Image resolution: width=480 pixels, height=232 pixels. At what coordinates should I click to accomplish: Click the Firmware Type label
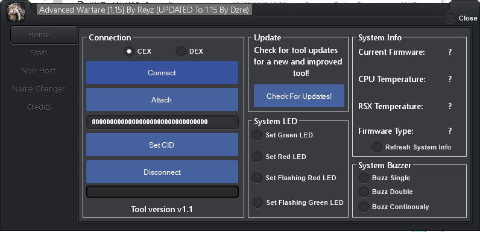point(386,131)
